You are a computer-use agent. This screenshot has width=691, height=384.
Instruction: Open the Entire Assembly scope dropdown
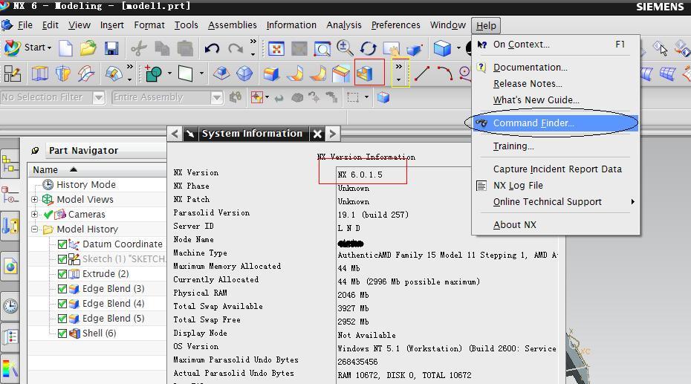[217, 97]
